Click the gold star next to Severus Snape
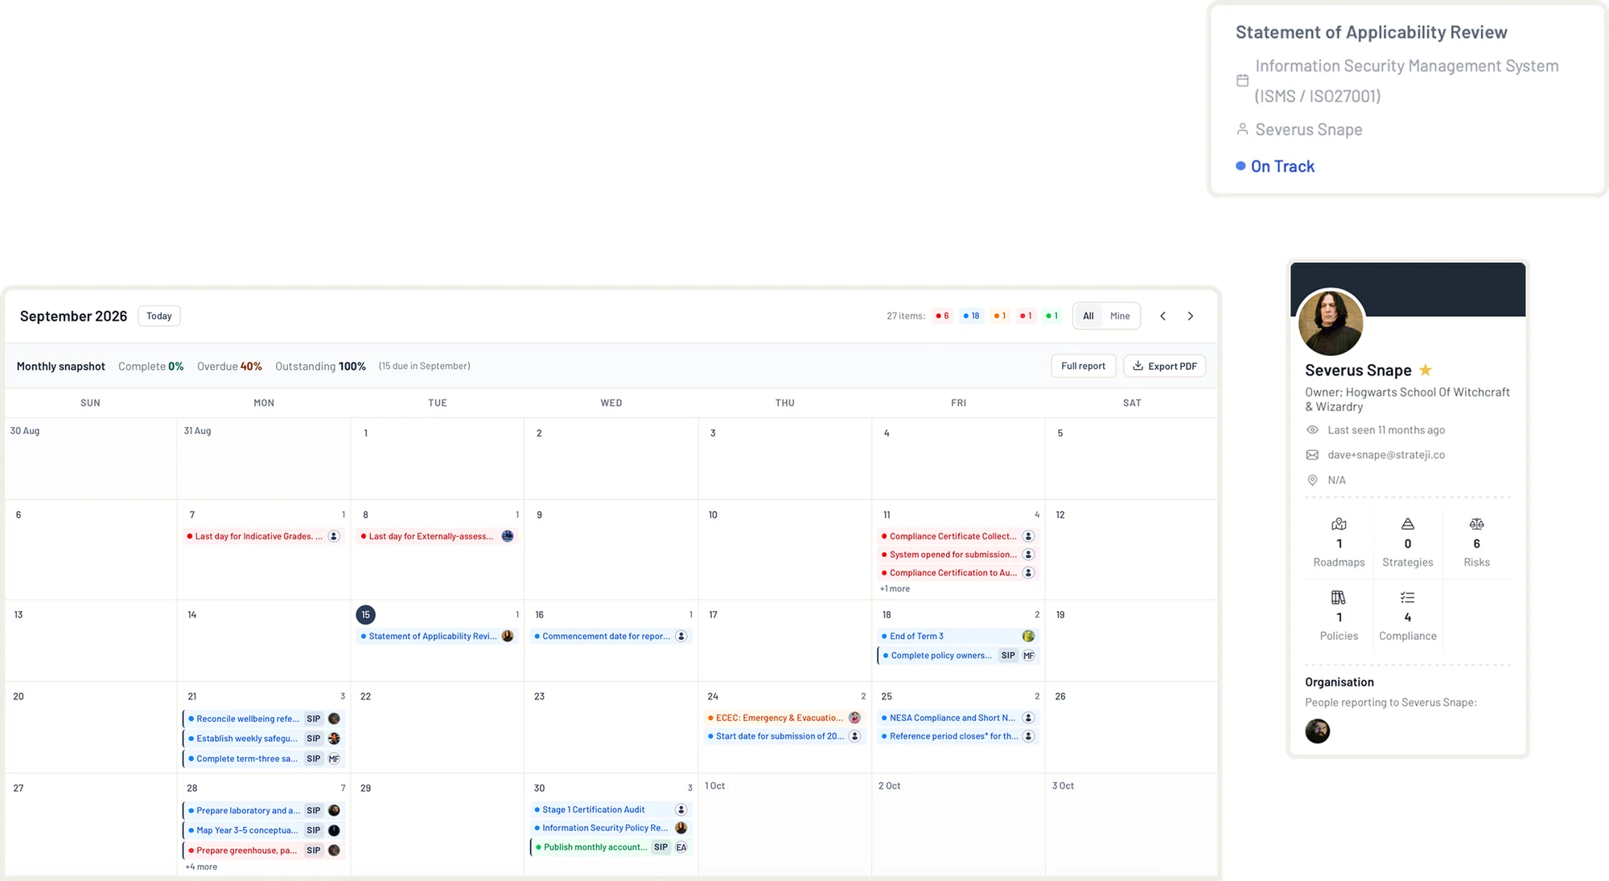1609x881 pixels. [x=1426, y=370]
